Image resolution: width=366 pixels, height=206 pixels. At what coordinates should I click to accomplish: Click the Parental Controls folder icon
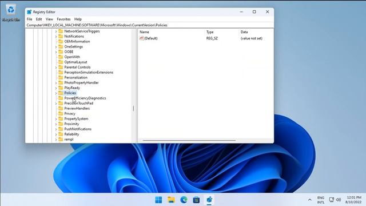click(61, 67)
